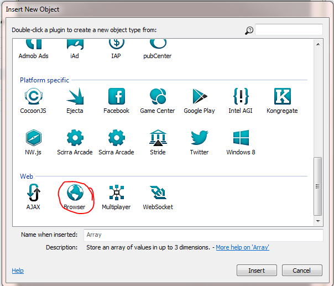Select the Multiplayer plugin icon
The image size is (334, 286).
coord(116,193)
